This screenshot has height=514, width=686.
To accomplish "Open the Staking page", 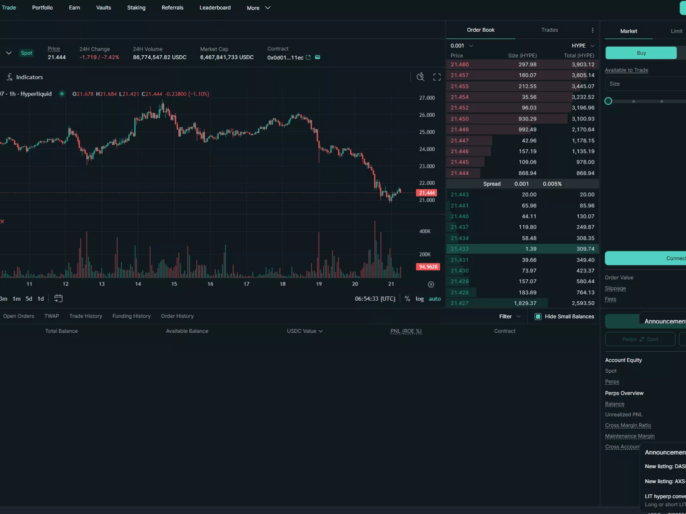I will coord(136,8).
